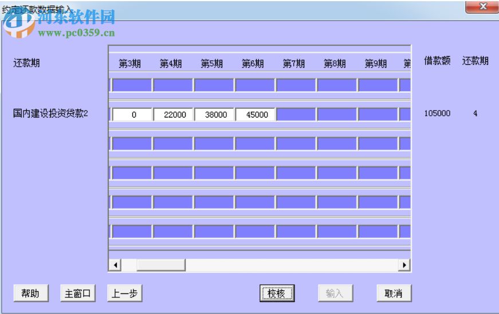Click the 第6期 column header
499x314 pixels.
click(253, 64)
